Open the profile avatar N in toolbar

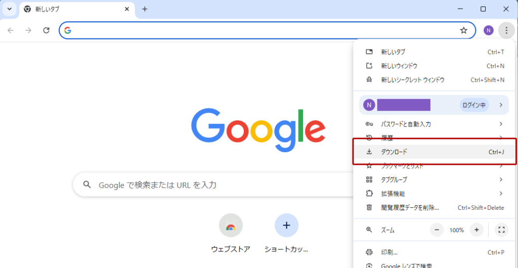tap(488, 30)
